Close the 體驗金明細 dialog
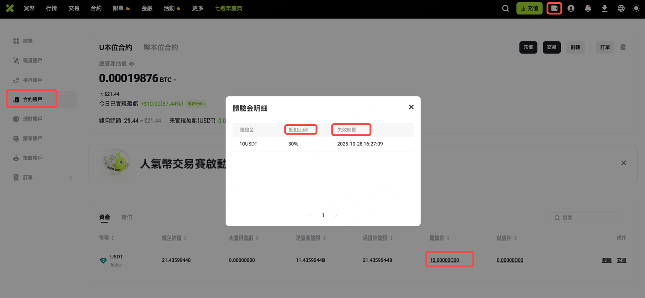645x298 pixels. 411,107
